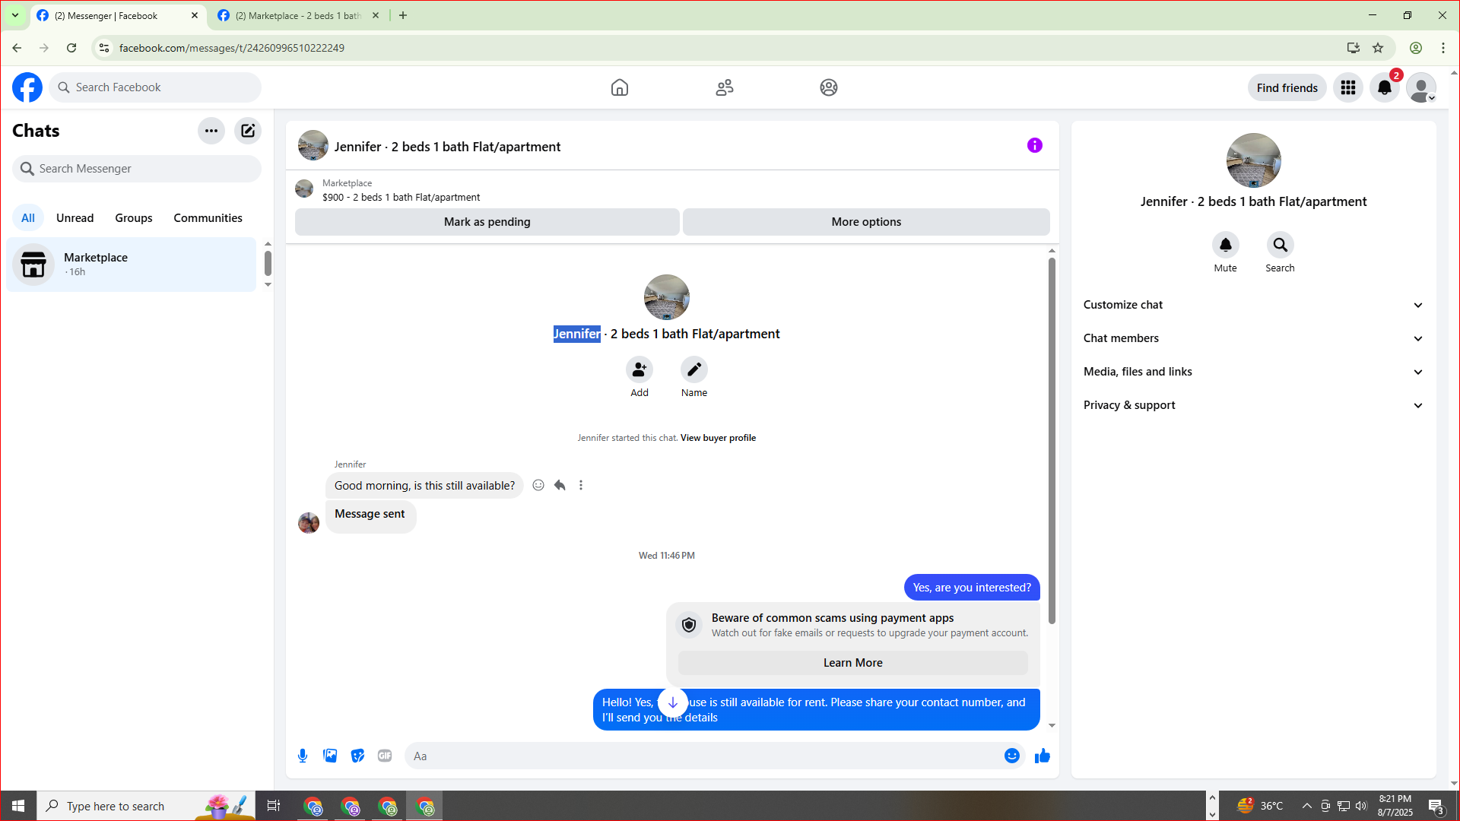1460x821 pixels.
Task: Select the Unread chats filter
Action: pos(75,218)
